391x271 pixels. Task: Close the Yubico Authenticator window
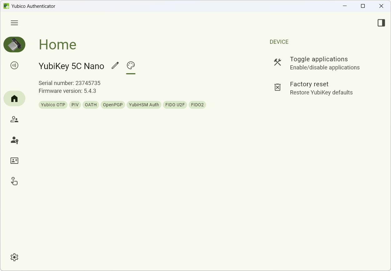[381, 6]
